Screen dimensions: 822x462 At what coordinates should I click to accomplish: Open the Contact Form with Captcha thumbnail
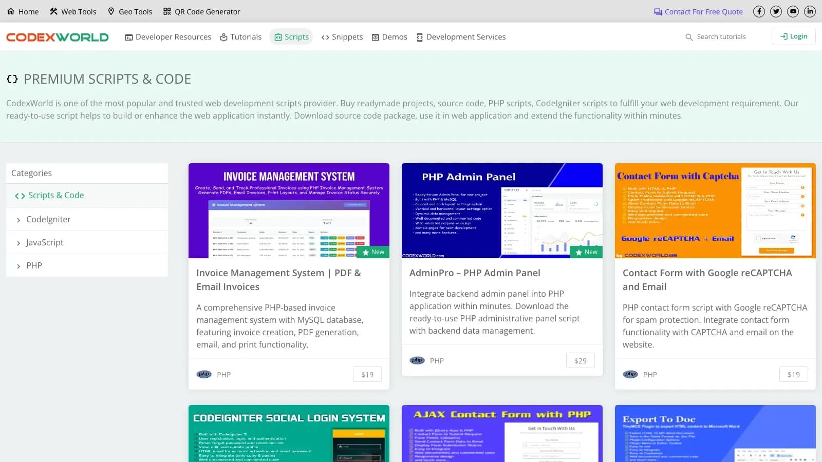pos(715,210)
